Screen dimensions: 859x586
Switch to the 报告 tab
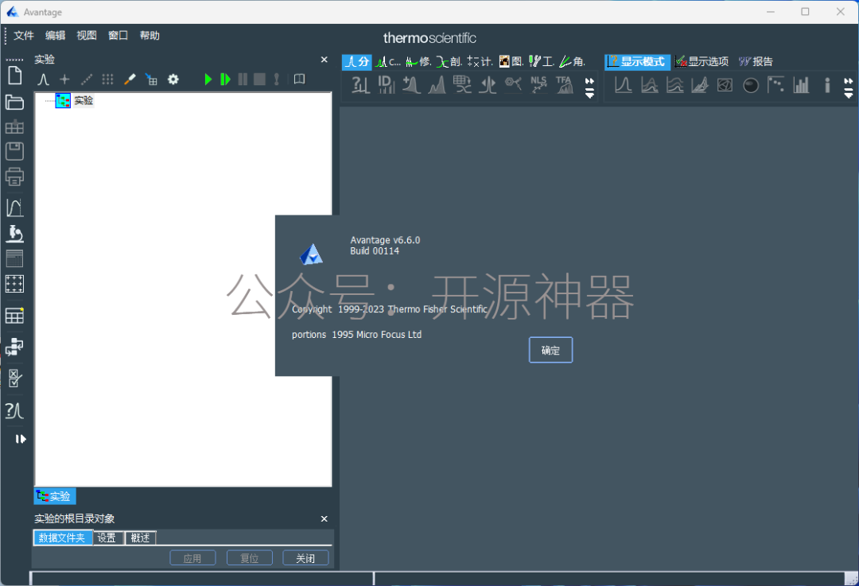756,61
